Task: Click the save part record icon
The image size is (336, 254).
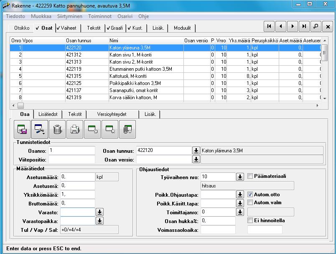Action: coord(22,129)
